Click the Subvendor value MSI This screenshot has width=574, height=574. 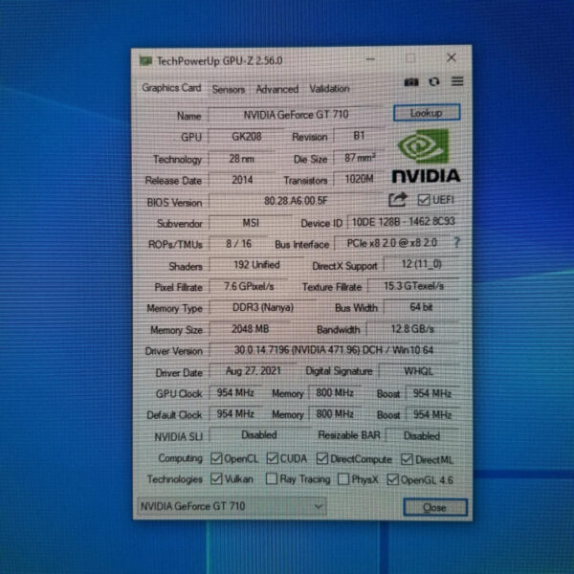click(251, 223)
